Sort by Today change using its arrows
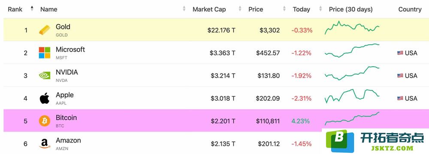 [x=320, y=9]
